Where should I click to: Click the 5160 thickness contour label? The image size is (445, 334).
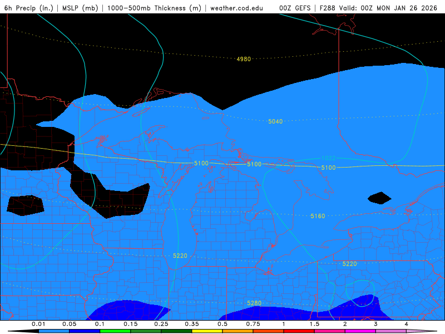click(318, 216)
